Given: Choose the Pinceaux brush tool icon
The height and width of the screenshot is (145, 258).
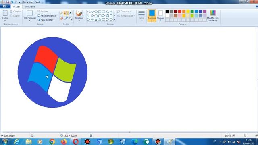Looking at the screenshot, I should click(x=79, y=13).
